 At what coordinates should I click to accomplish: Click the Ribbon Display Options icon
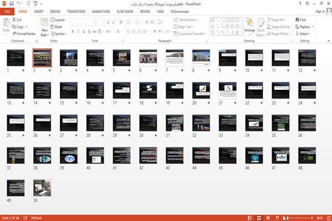point(307,4)
